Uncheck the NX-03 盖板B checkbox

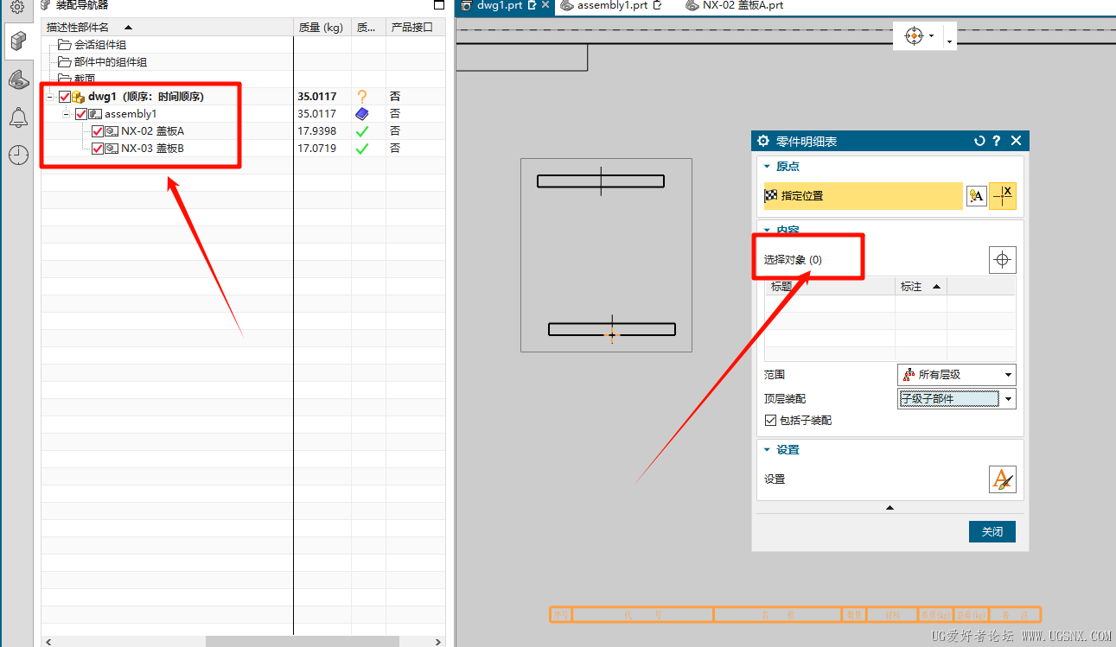pyautogui.click(x=98, y=149)
